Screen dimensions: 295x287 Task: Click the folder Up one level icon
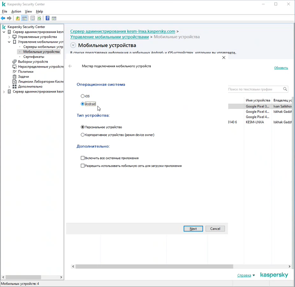pyautogui.click(x=18, y=18)
